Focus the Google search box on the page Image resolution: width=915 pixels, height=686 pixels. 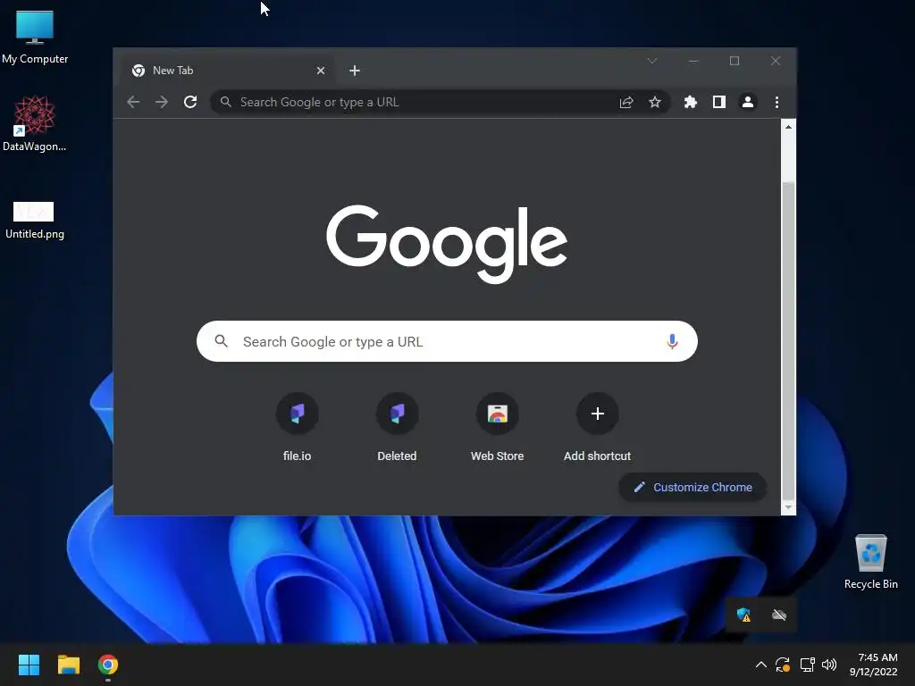pyautogui.click(x=447, y=341)
